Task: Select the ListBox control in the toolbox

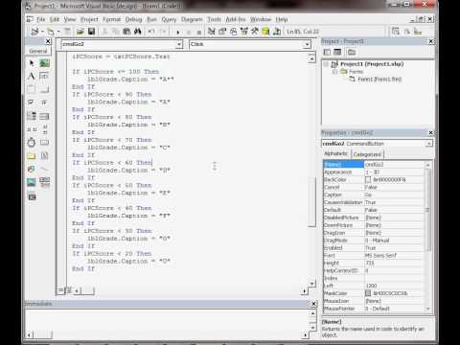Action: click(44, 116)
